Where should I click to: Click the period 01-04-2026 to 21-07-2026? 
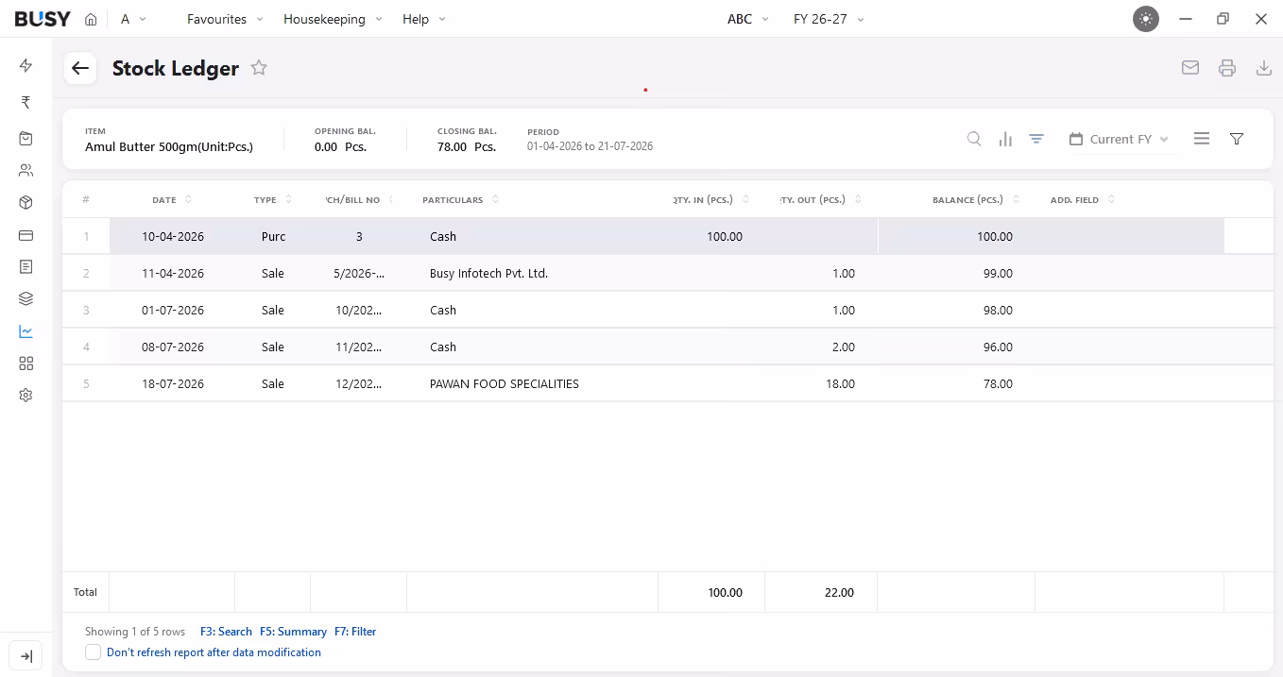(590, 146)
